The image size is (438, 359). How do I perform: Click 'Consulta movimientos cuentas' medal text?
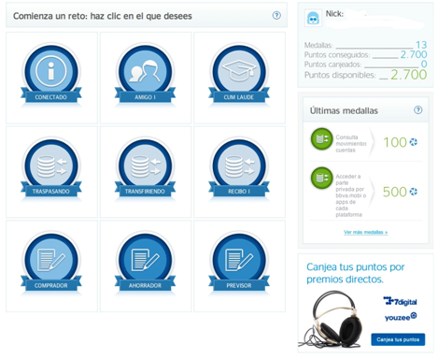pos(351,144)
